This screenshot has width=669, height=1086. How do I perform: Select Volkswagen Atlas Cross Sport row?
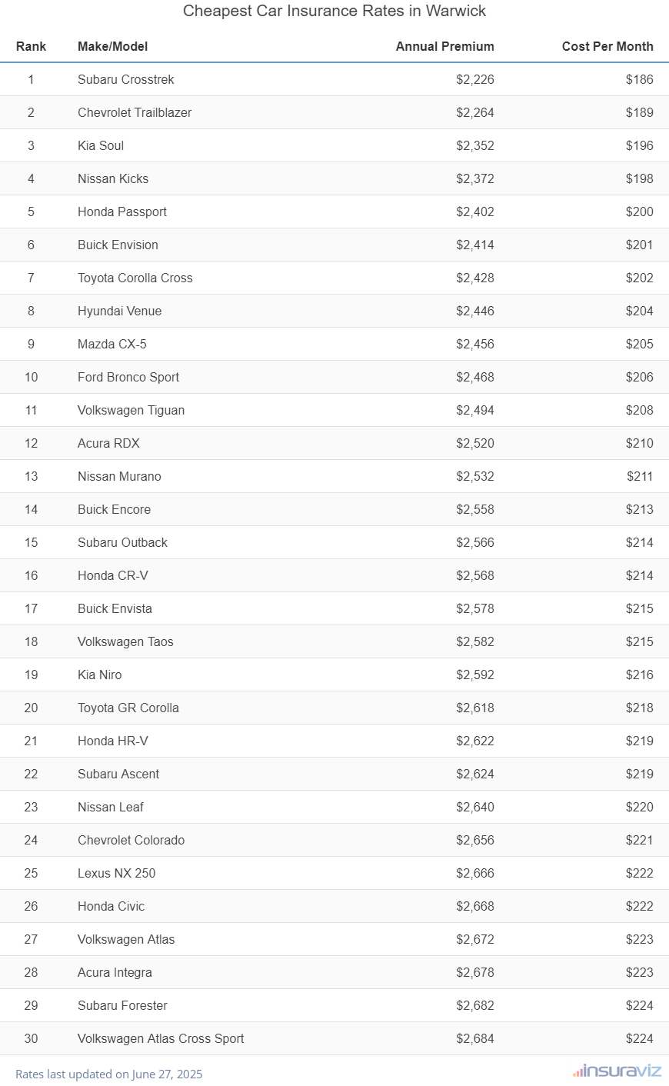point(161,1038)
